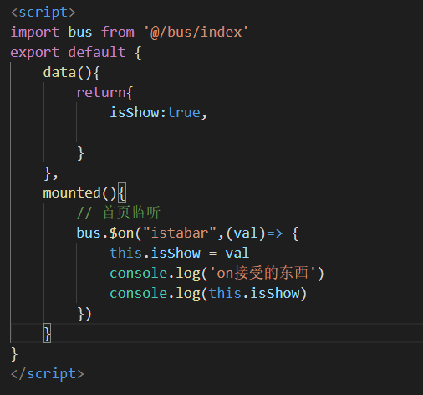Click the '@/bus/index' path string
423x395 pixels.
click(196, 33)
